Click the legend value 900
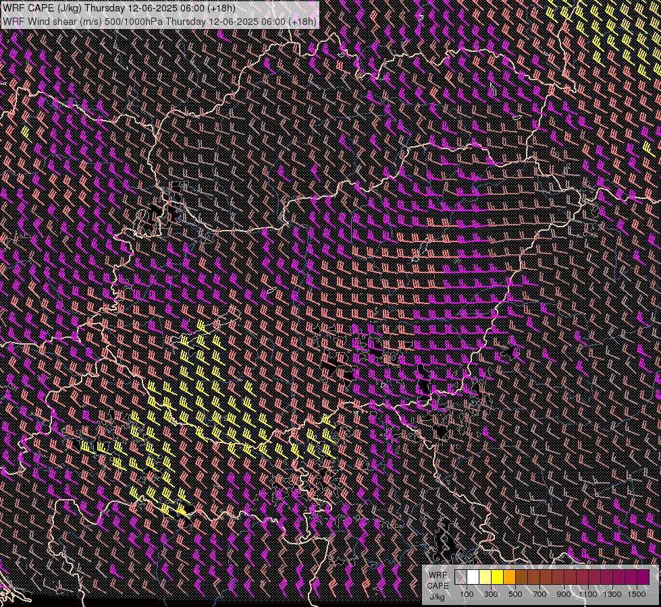 564,594
